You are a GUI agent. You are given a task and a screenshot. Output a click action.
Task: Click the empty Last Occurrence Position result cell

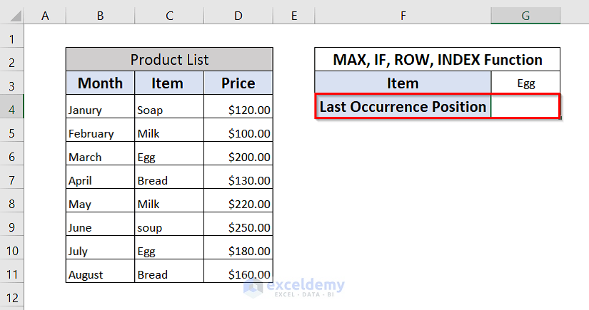525,107
